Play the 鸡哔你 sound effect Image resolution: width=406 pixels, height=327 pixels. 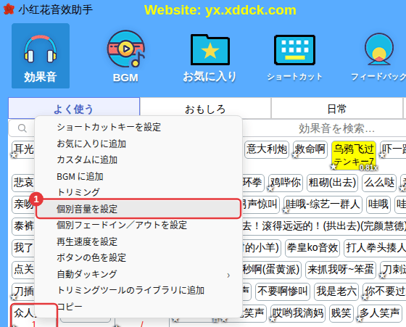coord(286,183)
